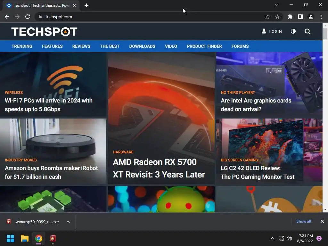Click the Chrome taskbar icon
This screenshot has width=328, height=246.
click(x=39, y=238)
